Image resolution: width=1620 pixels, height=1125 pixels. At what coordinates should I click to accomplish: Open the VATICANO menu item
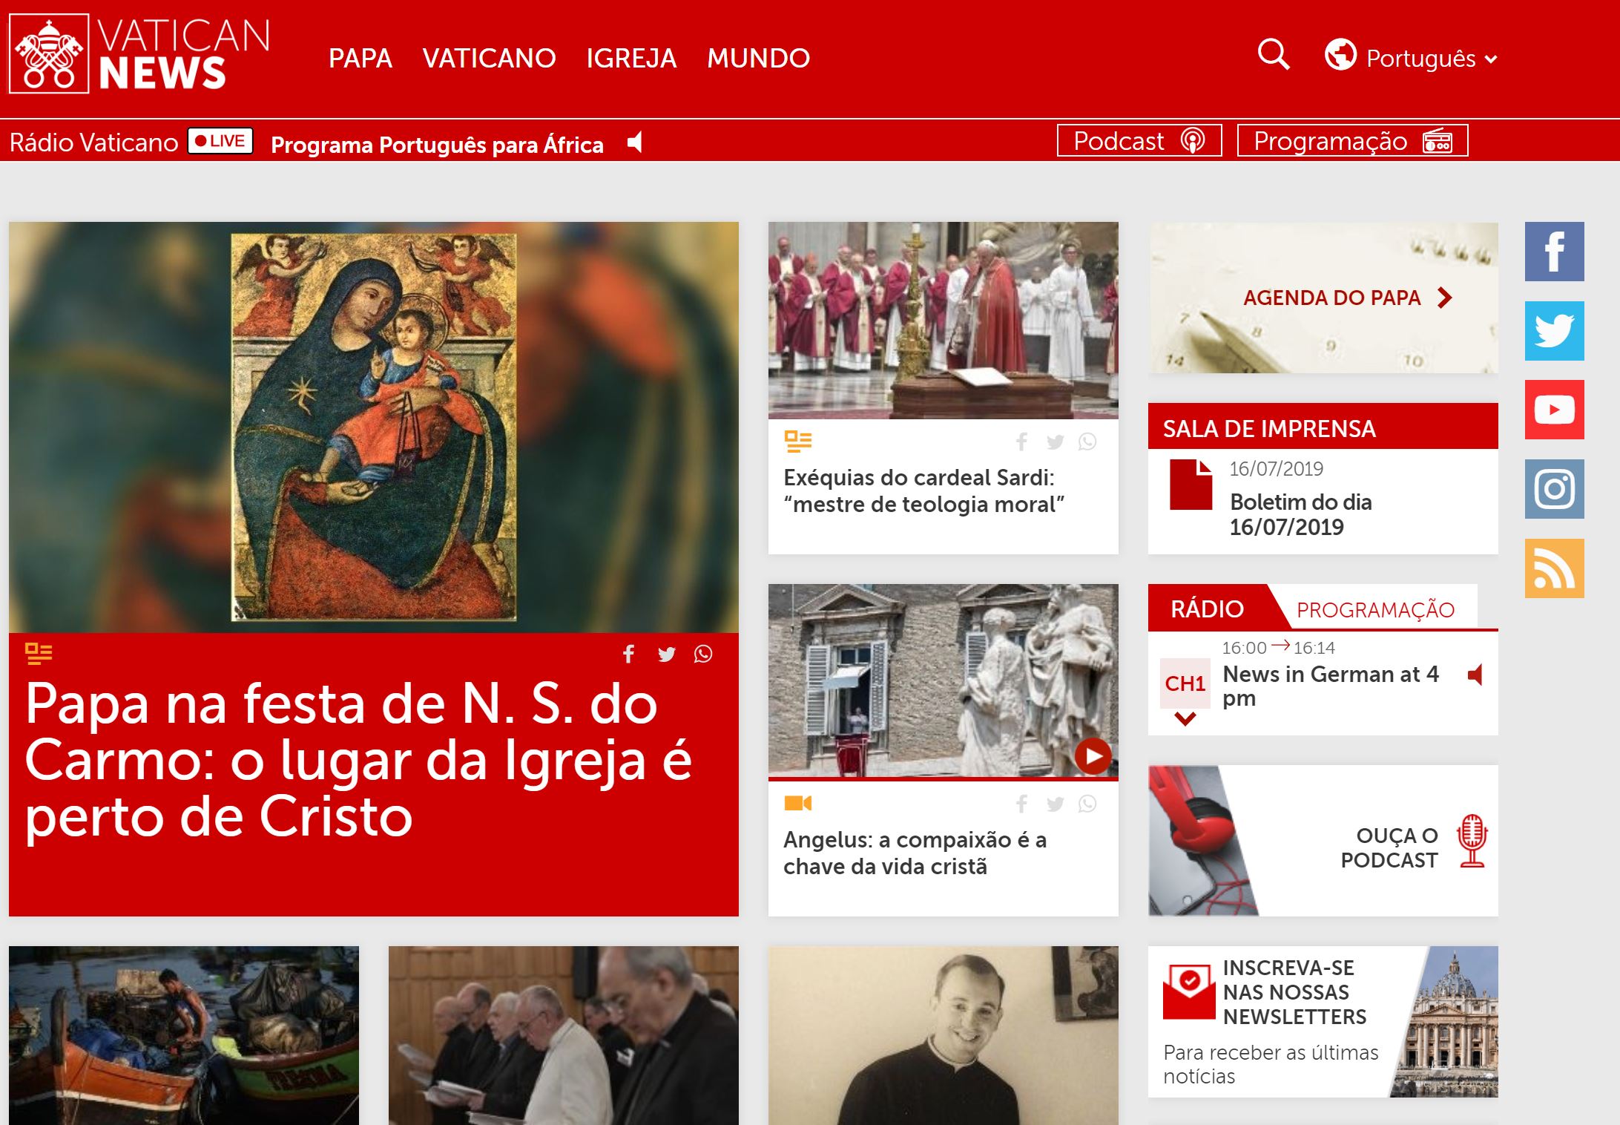[489, 58]
